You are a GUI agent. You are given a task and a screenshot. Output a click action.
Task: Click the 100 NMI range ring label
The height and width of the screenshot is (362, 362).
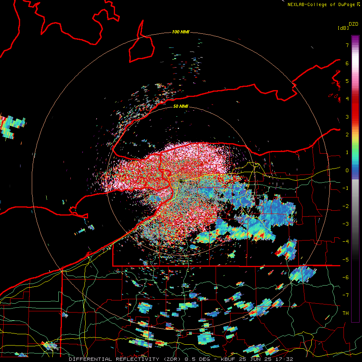point(181,32)
